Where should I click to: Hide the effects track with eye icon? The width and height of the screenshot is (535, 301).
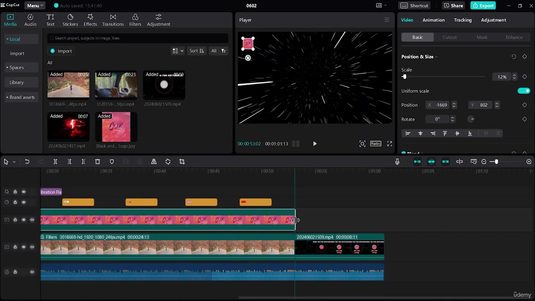(23, 192)
